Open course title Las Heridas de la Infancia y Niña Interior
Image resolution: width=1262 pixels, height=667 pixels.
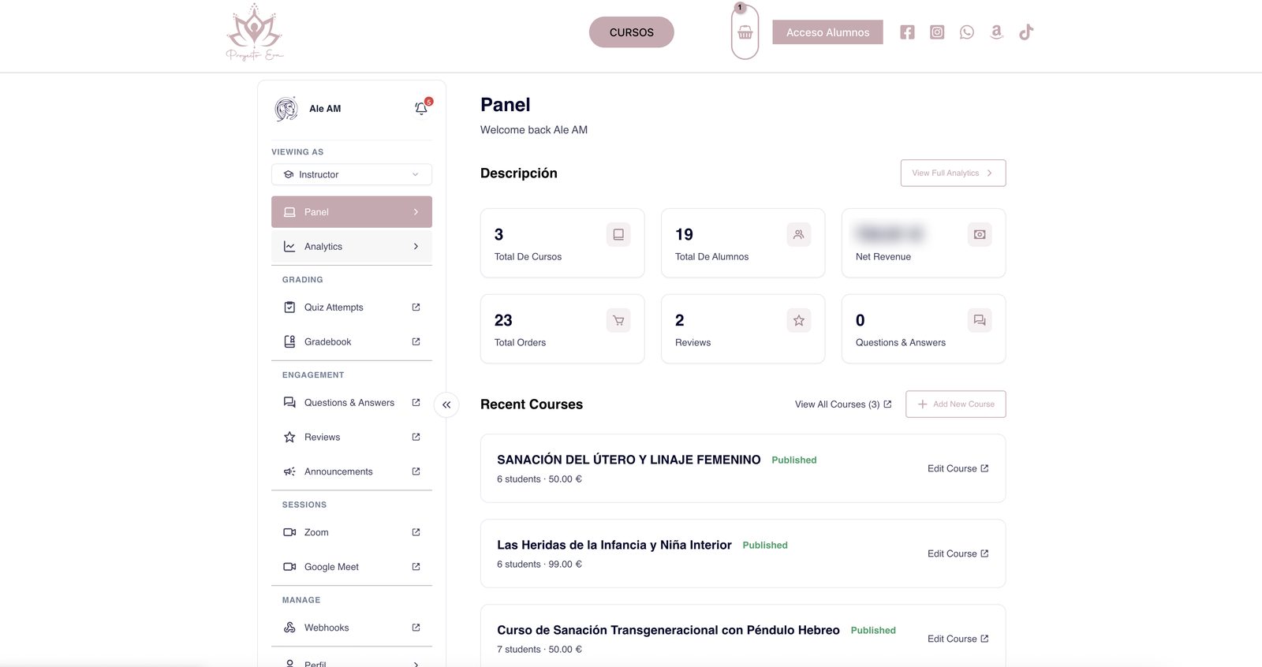(614, 545)
